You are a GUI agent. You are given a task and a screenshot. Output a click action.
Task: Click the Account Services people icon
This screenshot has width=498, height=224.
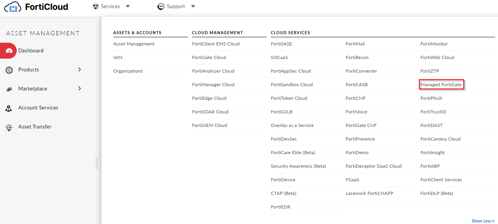coord(9,108)
